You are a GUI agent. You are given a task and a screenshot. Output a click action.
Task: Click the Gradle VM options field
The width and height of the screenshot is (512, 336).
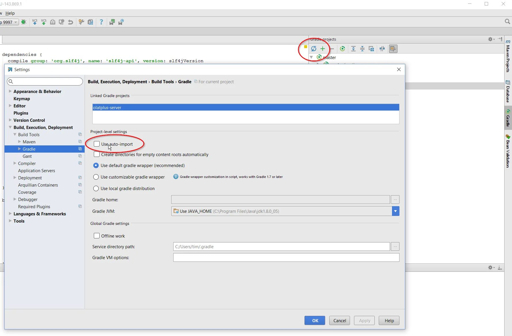[286, 257]
